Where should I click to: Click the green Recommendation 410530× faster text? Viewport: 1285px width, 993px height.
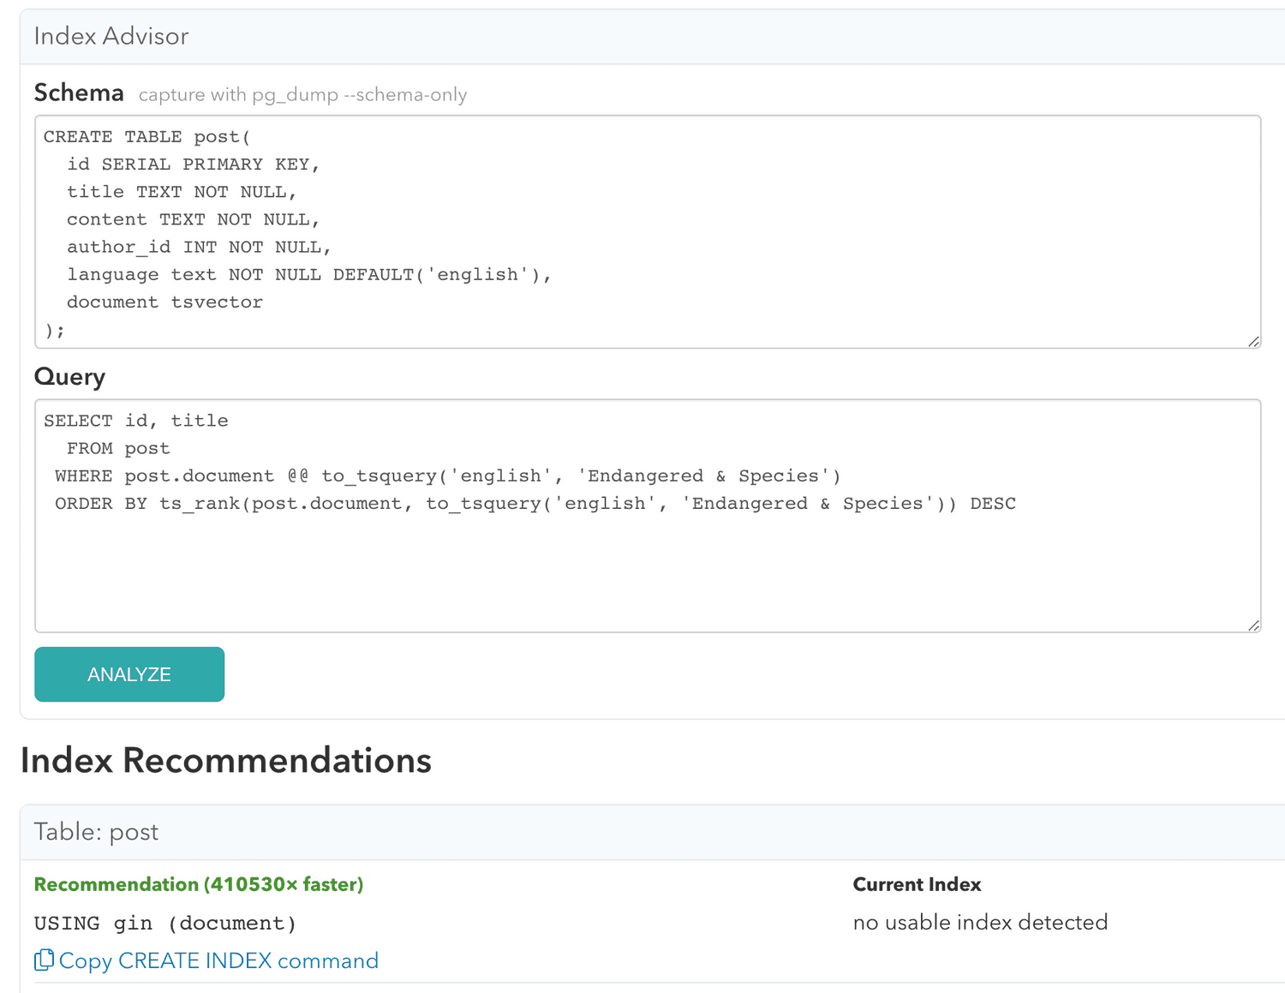(199, 884)
